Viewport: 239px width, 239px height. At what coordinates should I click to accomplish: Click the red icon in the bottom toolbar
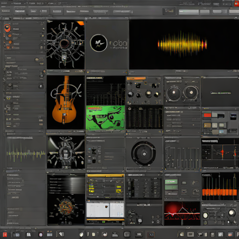point(5,234)
